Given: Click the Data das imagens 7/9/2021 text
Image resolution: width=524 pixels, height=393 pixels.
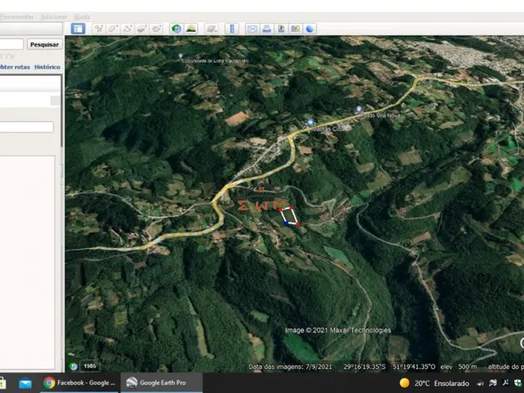Looking at the screenshot, I should click(291, 367).
